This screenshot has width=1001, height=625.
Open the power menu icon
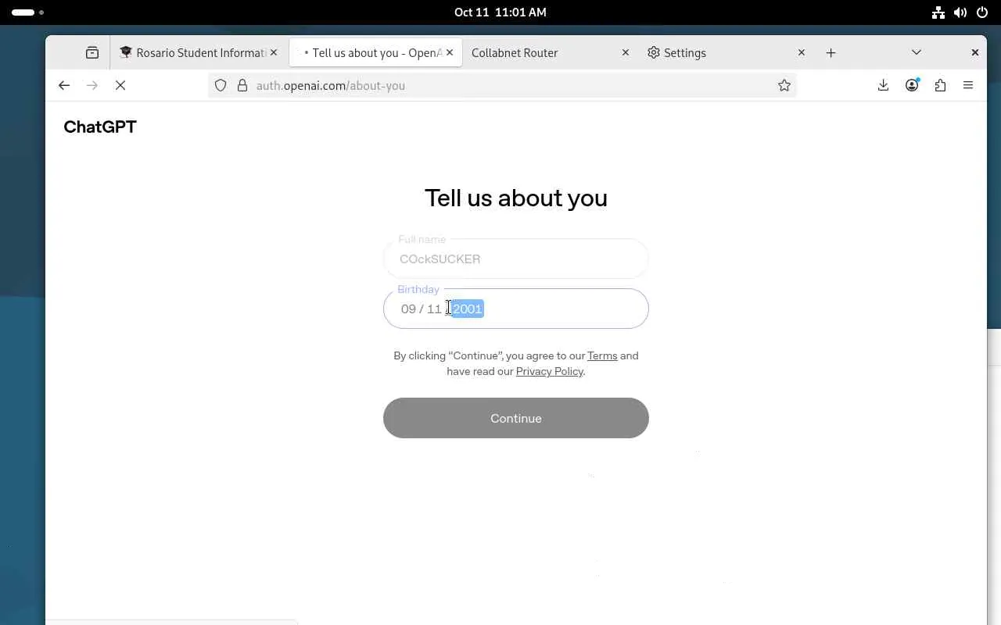[x=982, y=12]
